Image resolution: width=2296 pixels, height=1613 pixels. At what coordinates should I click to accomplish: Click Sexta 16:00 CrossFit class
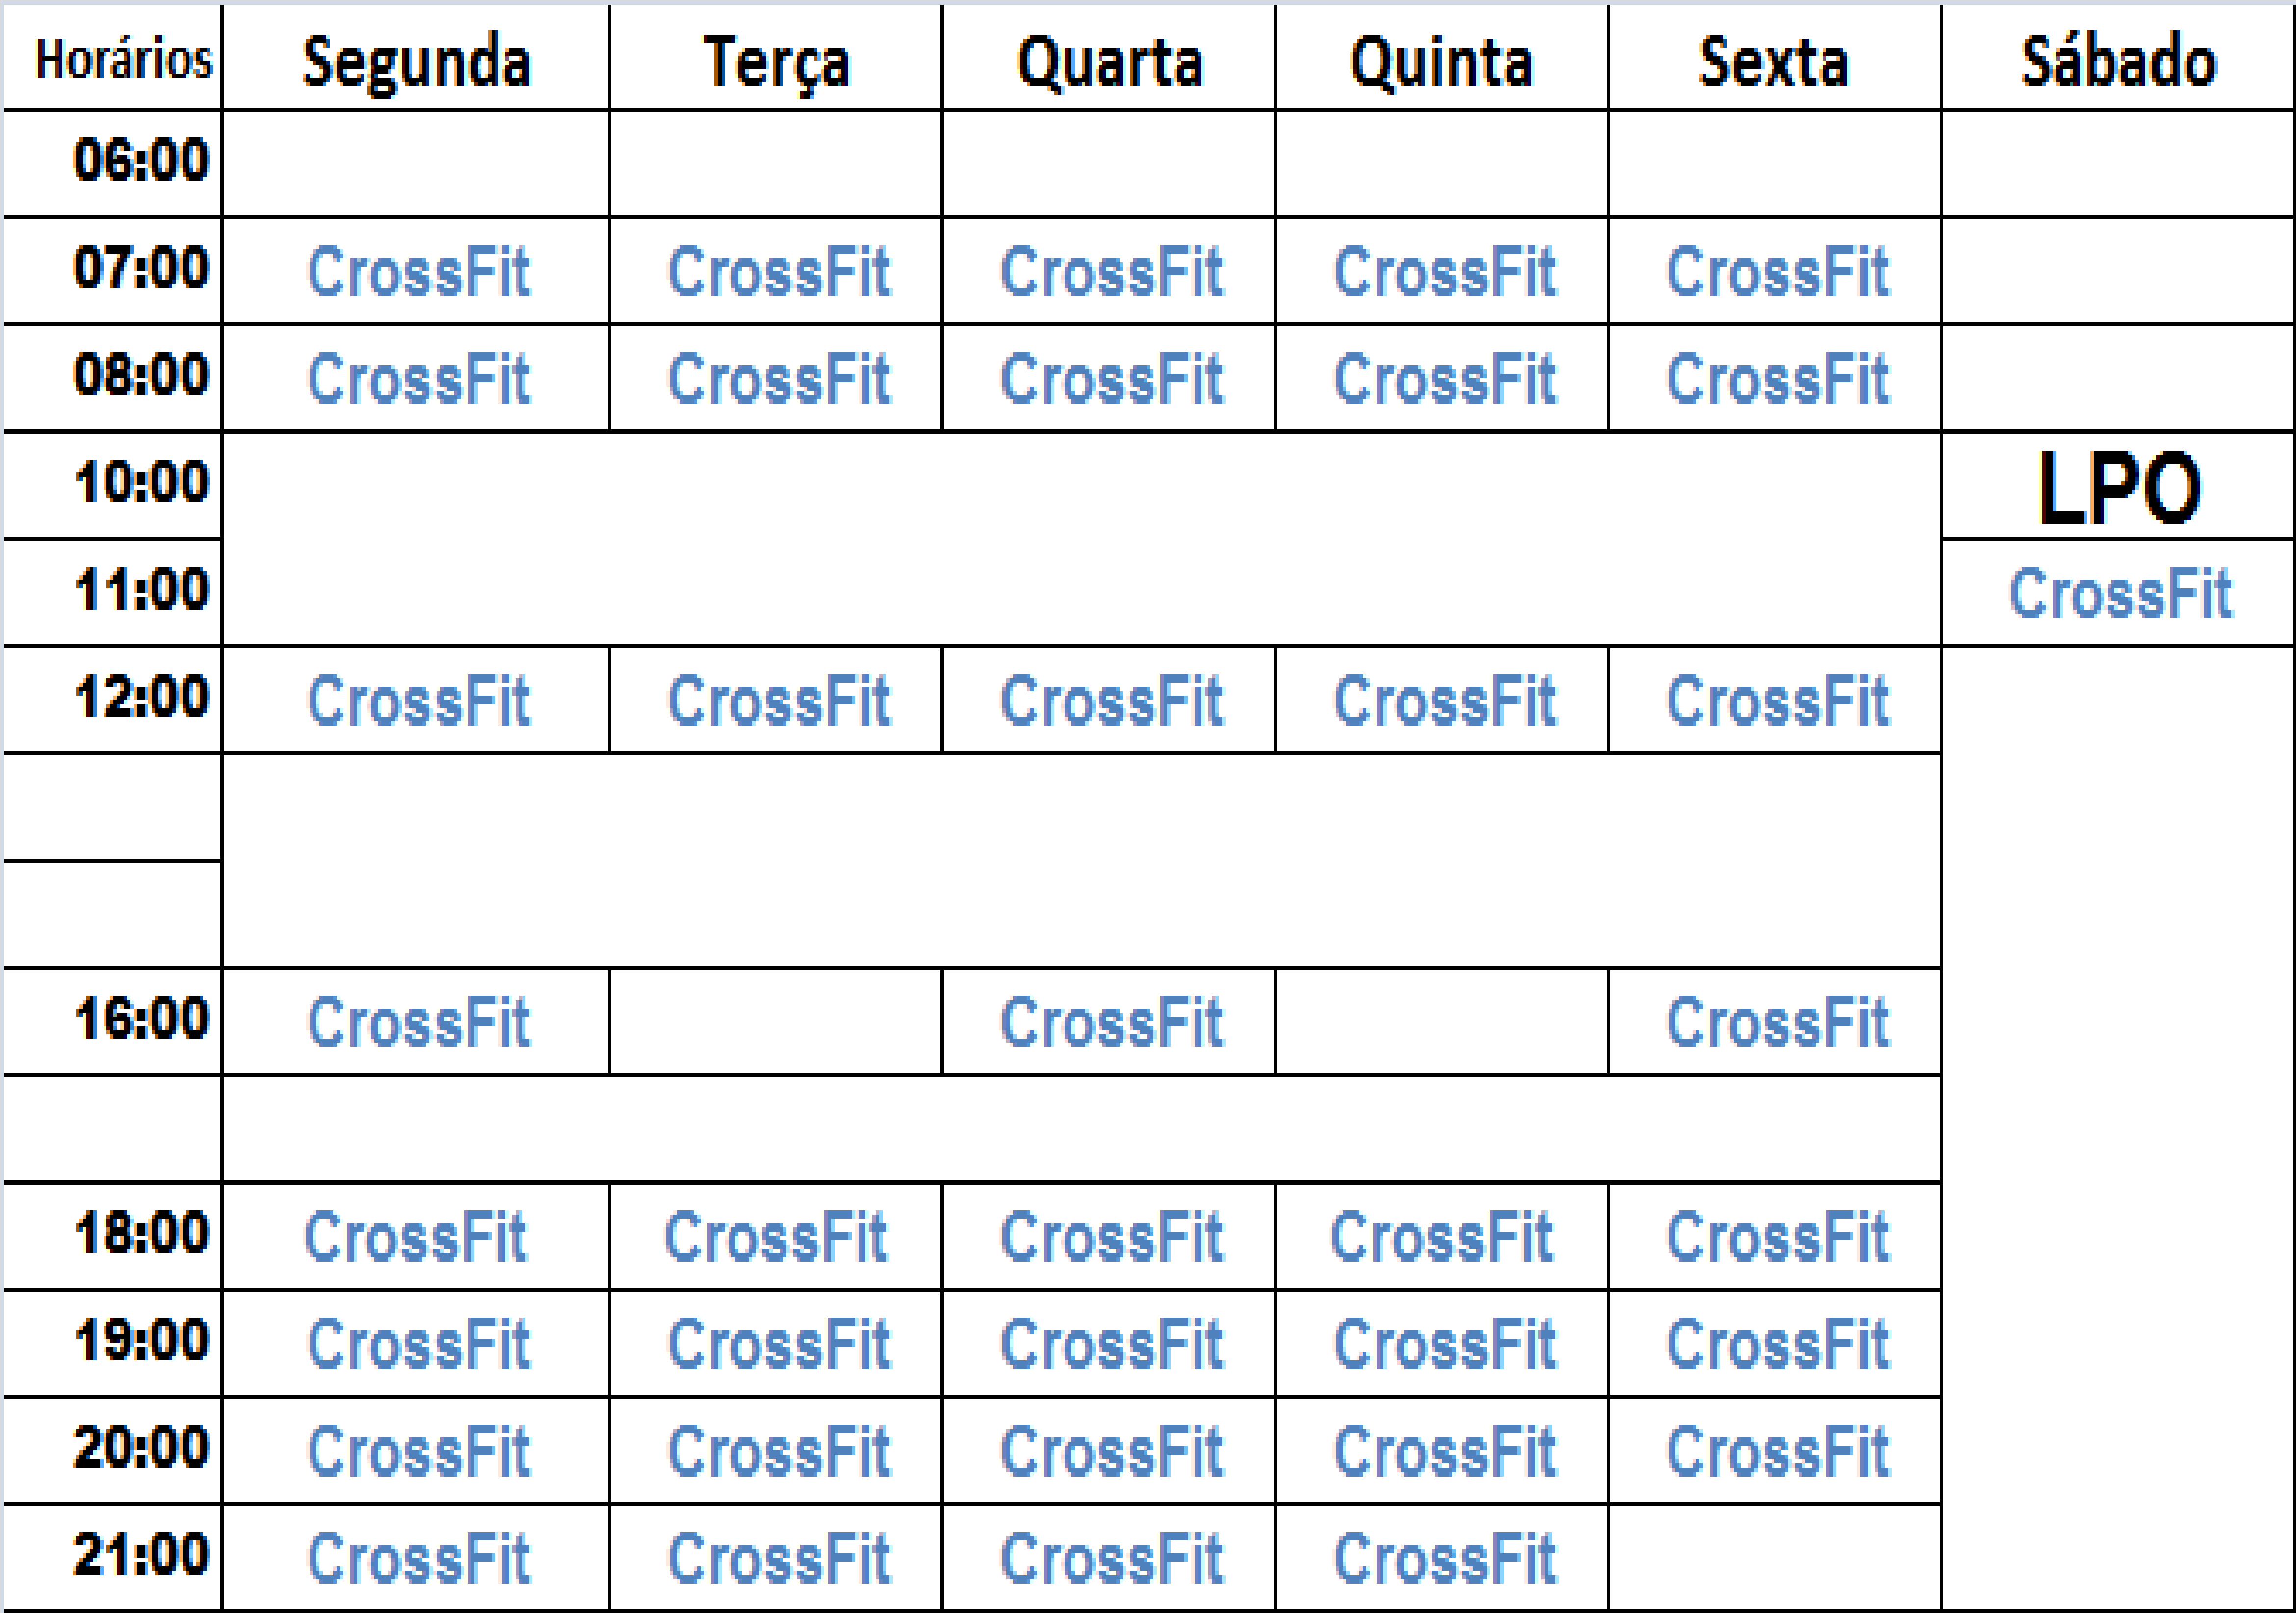(1777, 1022)
